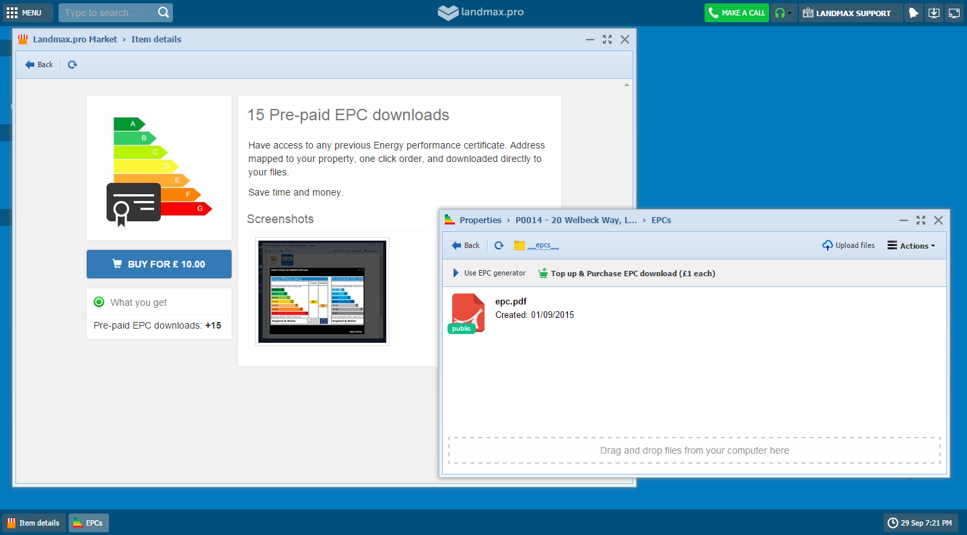
Task: Open the notifications bell
Action: click(x=913, y=13)
